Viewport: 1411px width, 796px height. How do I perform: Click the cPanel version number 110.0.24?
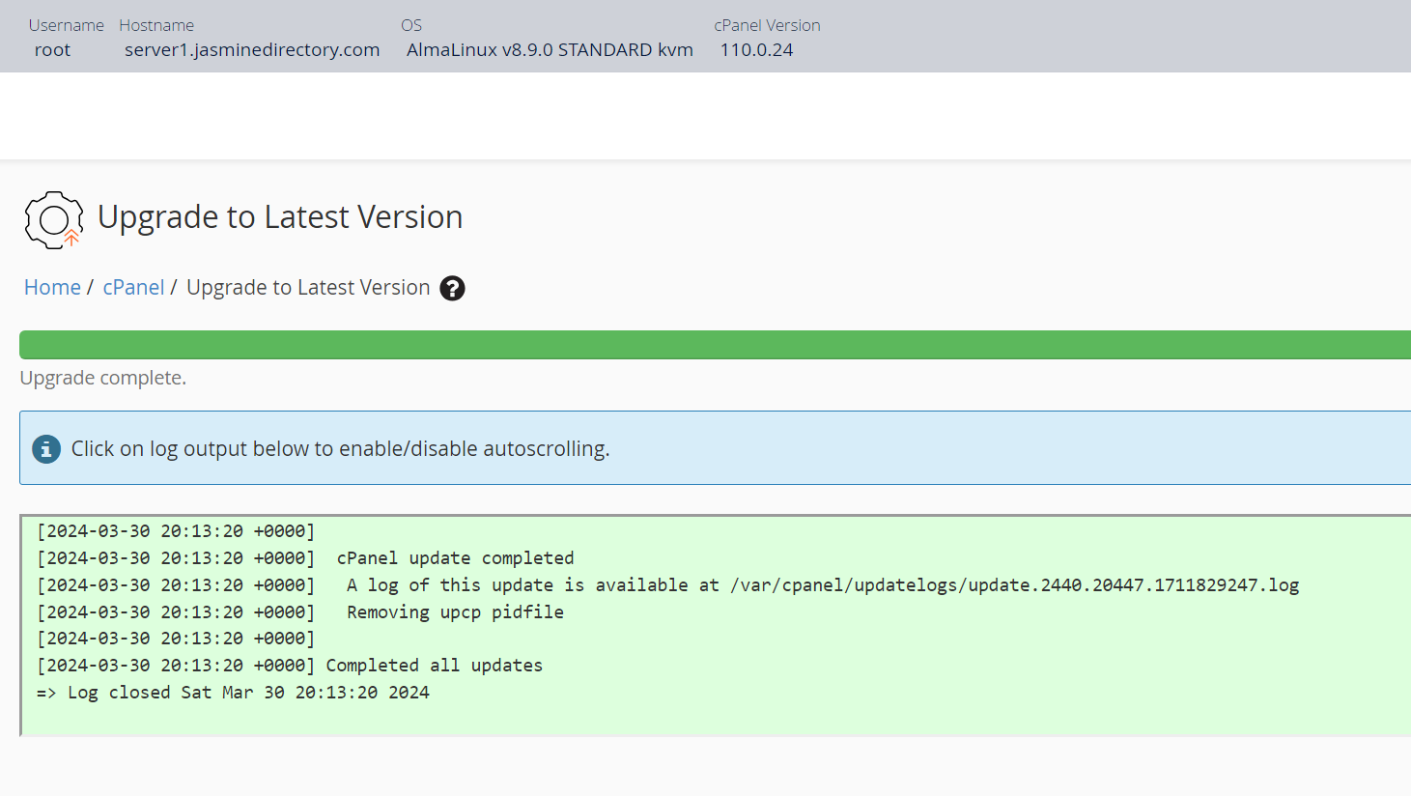click(756, 50)
